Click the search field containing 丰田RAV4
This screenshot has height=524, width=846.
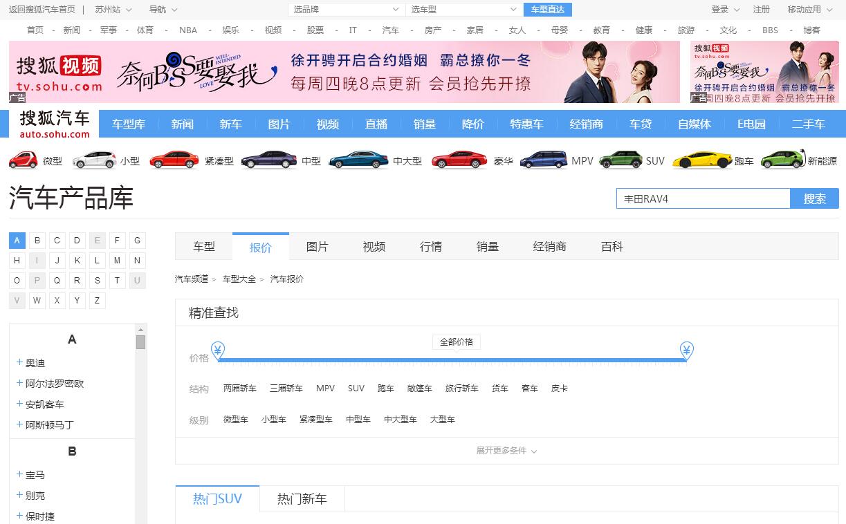pyautogui.click(x=702, y=199)
